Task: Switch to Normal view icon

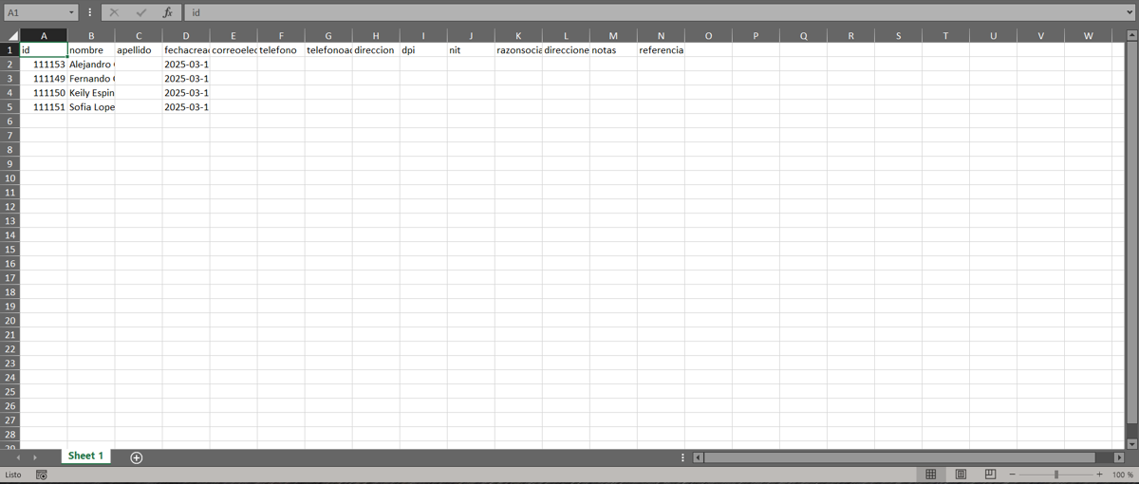Action: tap(931, 475)
